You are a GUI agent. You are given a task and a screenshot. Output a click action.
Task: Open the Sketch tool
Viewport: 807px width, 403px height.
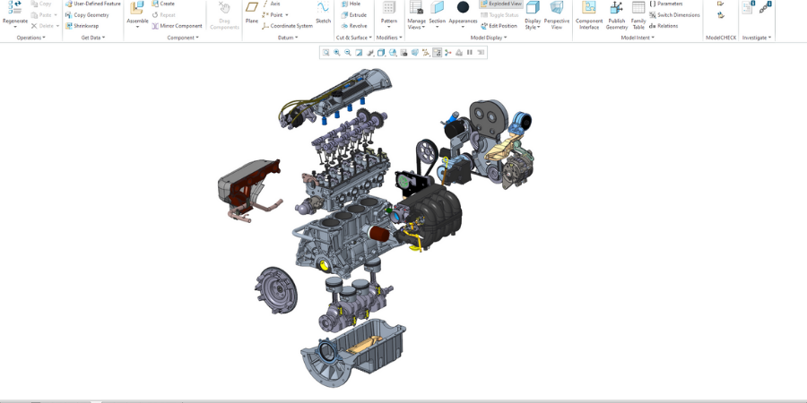point(323,9)
